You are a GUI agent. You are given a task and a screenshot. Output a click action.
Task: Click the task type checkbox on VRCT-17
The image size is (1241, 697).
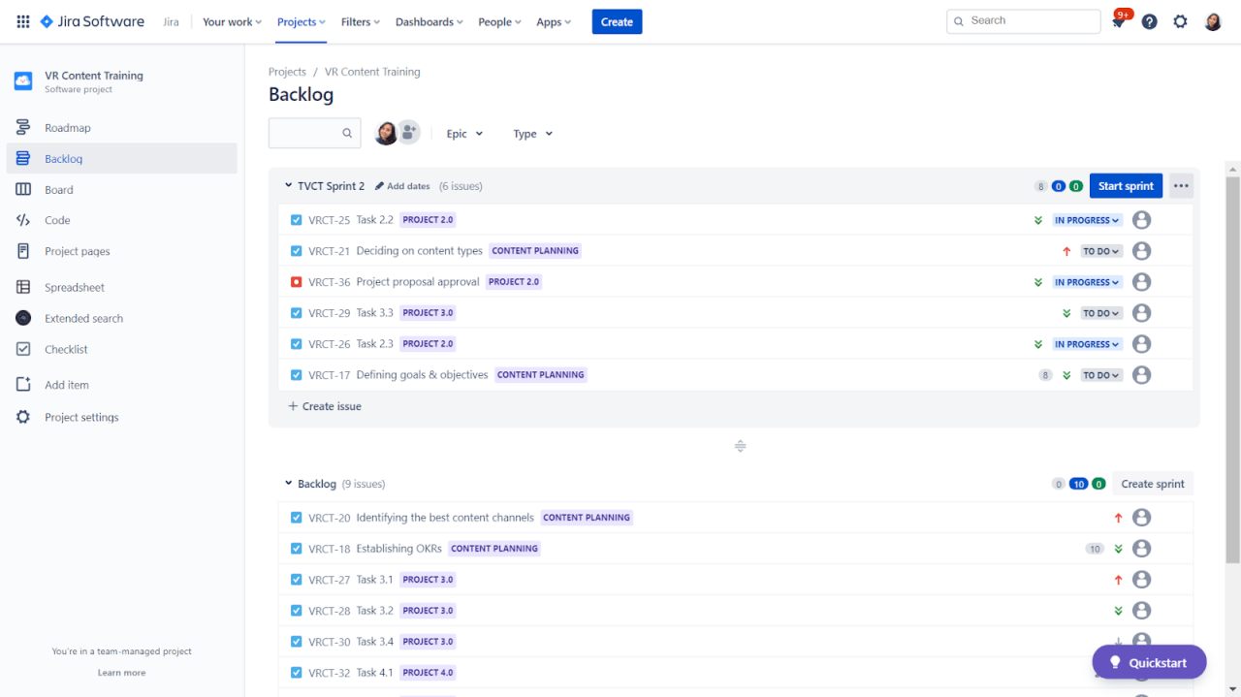(296, 374)
